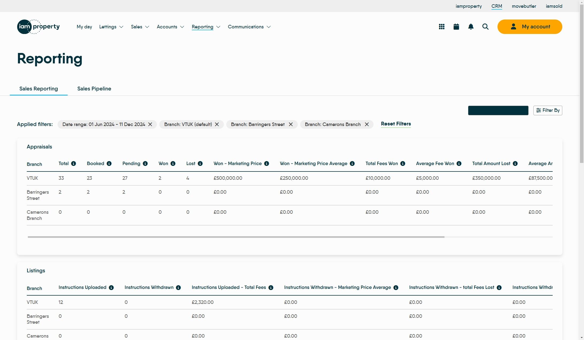Remove the Date range filter chip
The height and width of the screenshot is (340, 584).
150,124
